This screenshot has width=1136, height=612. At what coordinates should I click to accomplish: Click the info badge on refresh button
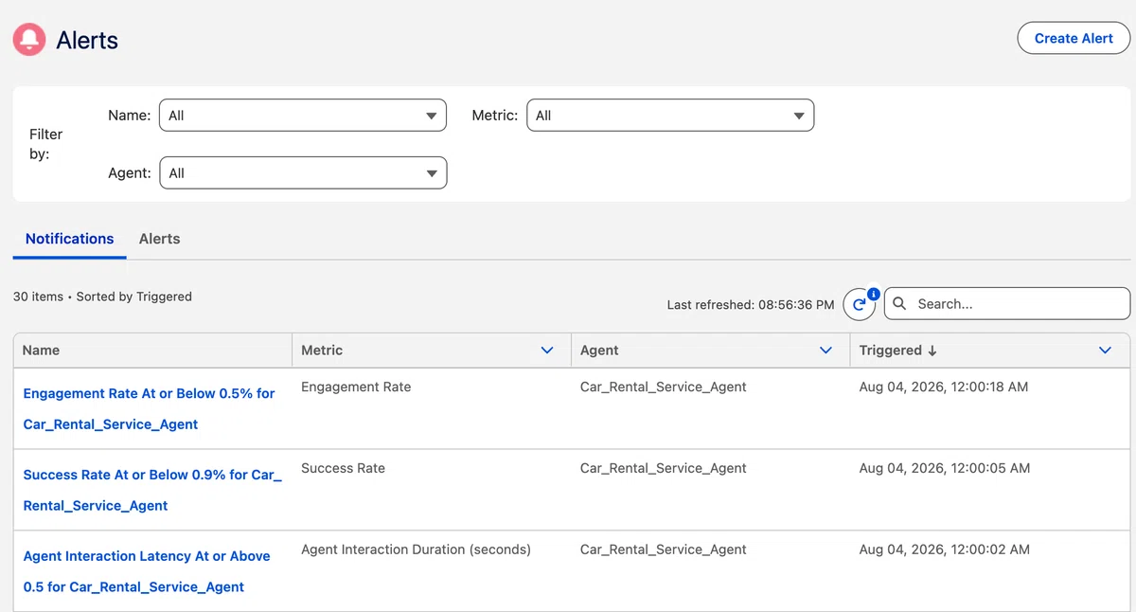tap(874, 294)
